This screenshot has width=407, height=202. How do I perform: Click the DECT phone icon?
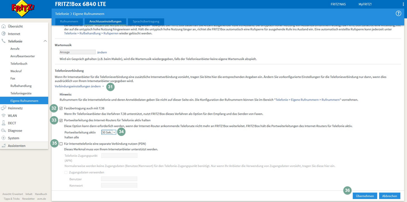pyautogui.click(x=4, y=123)
